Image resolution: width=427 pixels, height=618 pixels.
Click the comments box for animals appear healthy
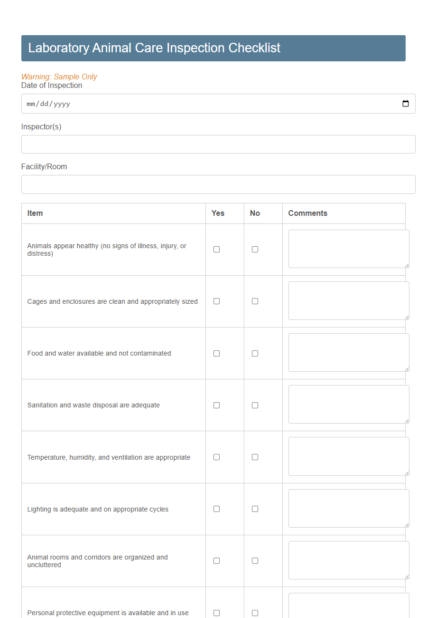click(348, 249)
